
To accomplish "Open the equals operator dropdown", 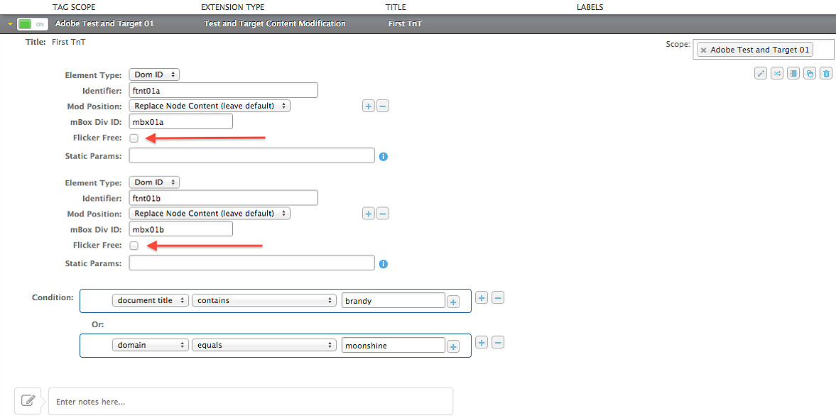I will [264, 345].
